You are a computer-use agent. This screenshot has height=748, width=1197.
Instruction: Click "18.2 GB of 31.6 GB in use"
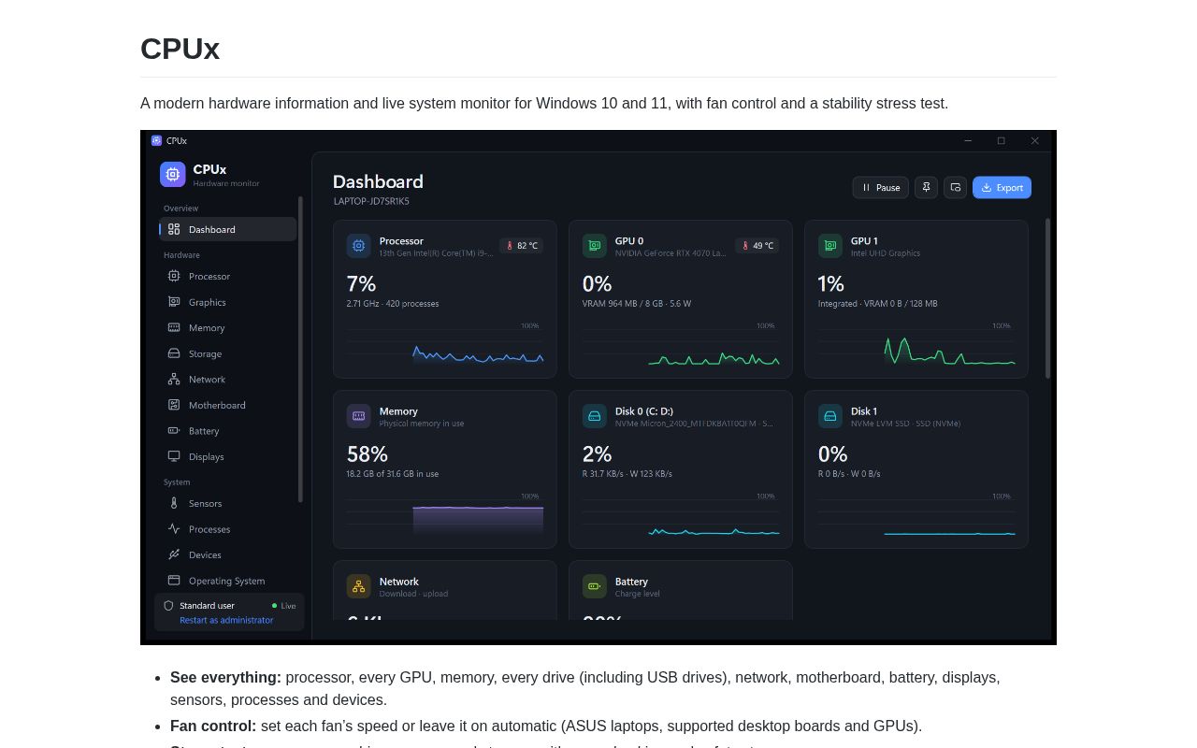393,474
